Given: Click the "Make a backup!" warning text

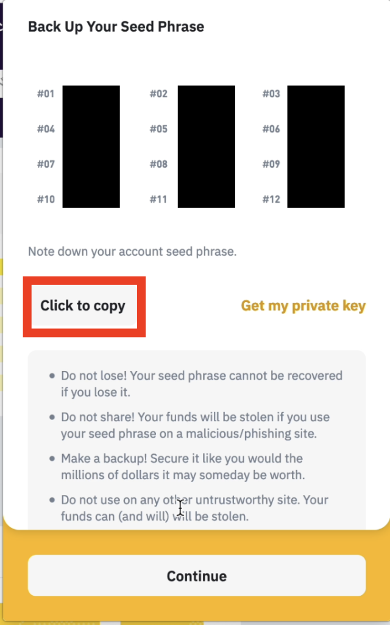Looking at the screenshot, I should pyautogui.click(x=183, y=467).
